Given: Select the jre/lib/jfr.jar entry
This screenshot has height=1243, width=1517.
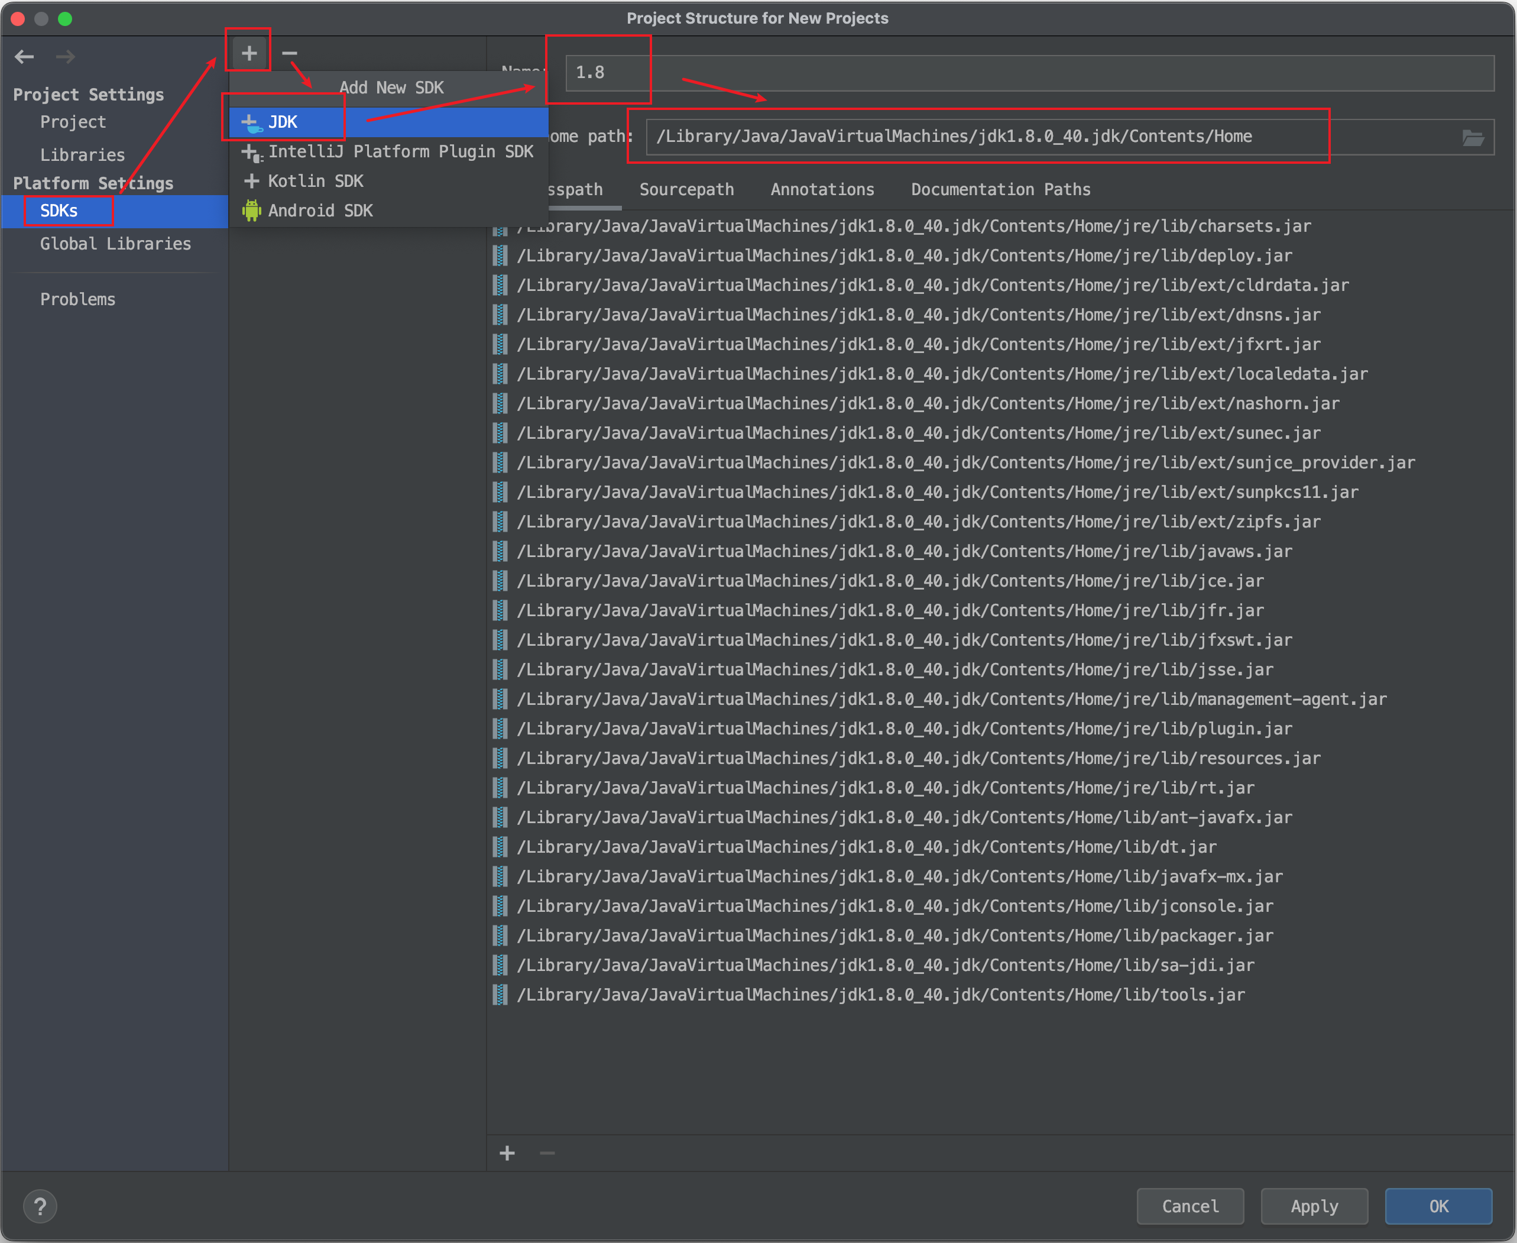Looking at the screenshot, I should pyautogui.click(x=1001, y=611).
